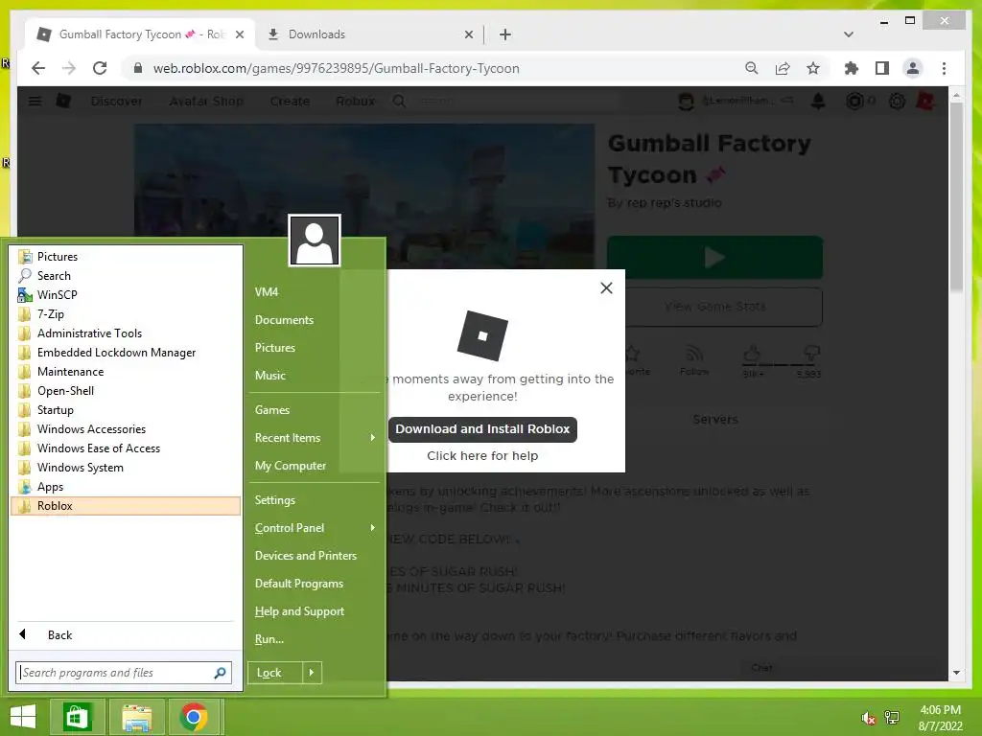
Task: Close the Downloads tab
Action: (468, 34)
